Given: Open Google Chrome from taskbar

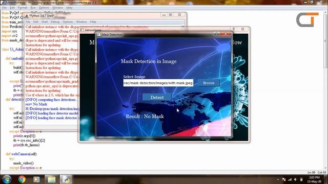Looking at the screenshot, I should click(22, 179).
